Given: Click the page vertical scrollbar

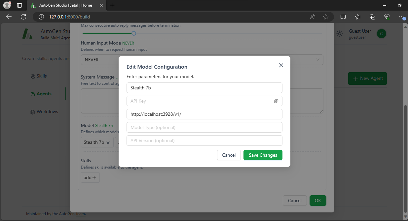Looking at the screenshot, I should click(406, 159).
